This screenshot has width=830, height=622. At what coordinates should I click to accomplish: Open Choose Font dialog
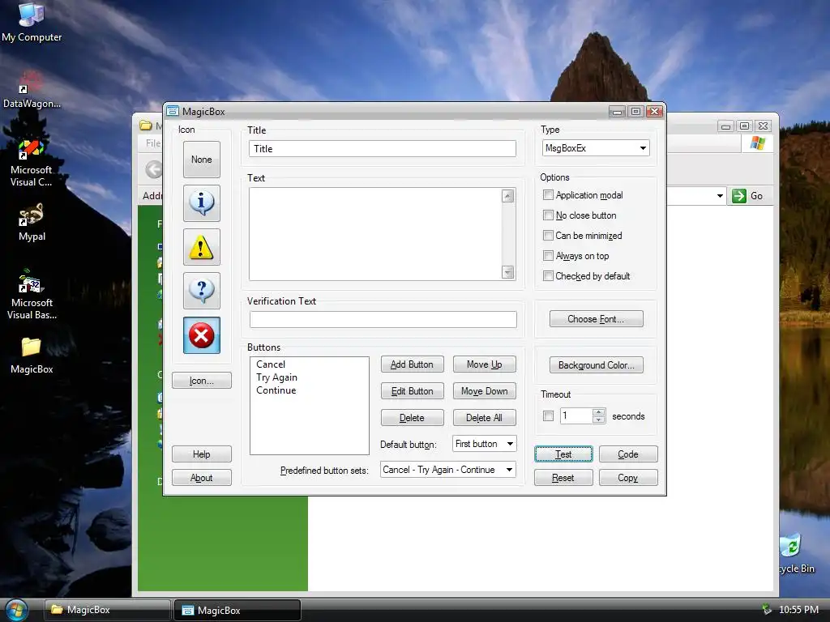[x=596, y=319]
